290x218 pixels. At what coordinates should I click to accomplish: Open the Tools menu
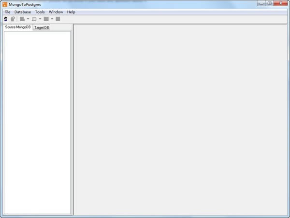pyautogui.click(x=40, y=12)
